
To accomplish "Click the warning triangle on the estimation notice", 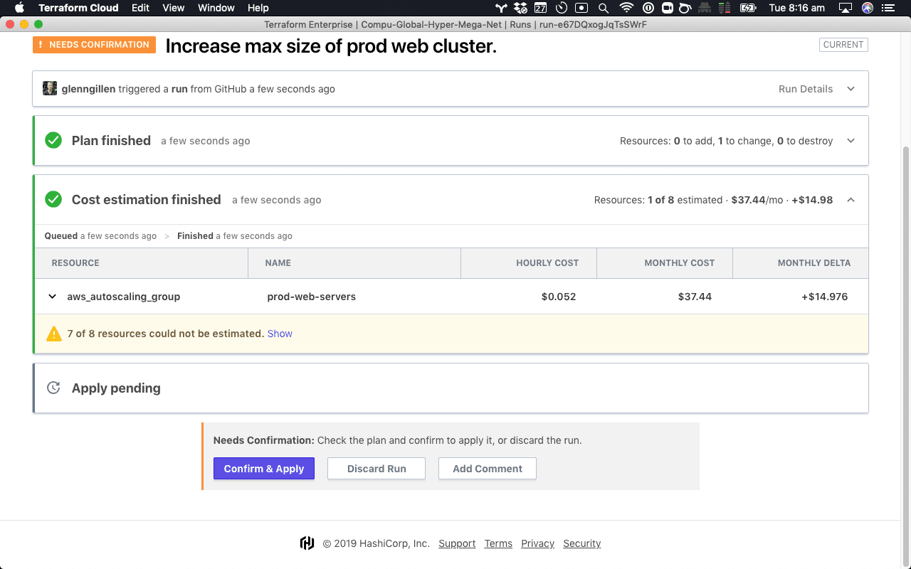I will tap(55, 333).
